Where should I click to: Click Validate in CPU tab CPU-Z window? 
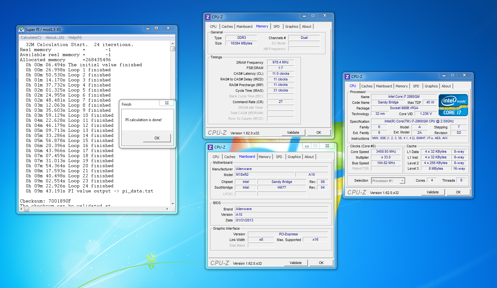point(433,192)
